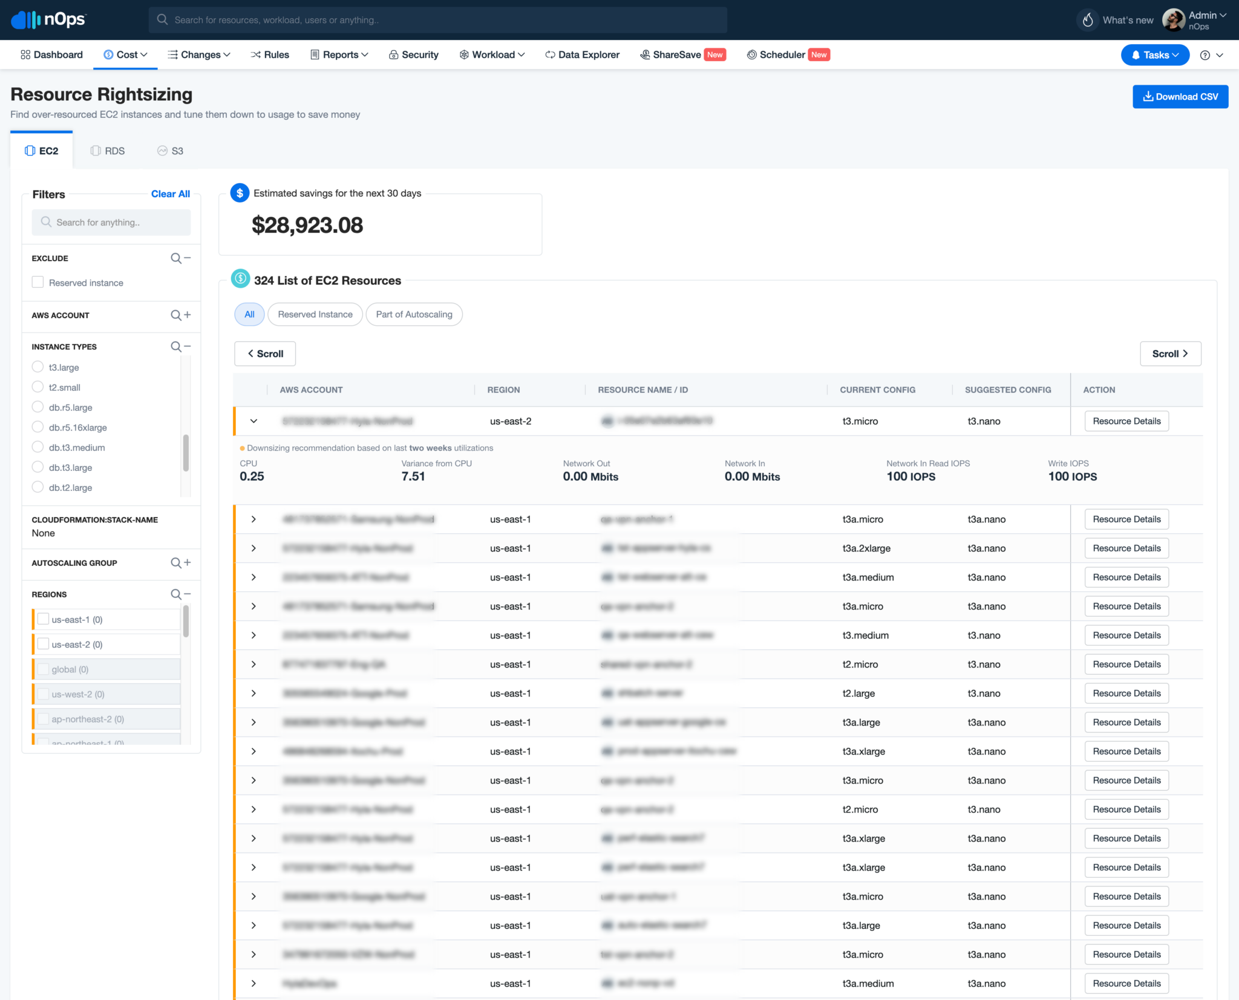The height and width of the screenshot is (1000, 1239).
Task: Click the add icon next to AWS ACCOUNT filter
Action: point(188,315)
